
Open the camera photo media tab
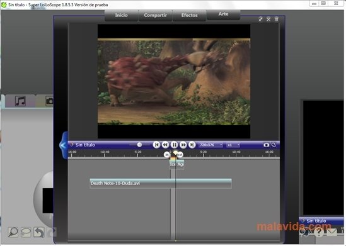[49, 101]
